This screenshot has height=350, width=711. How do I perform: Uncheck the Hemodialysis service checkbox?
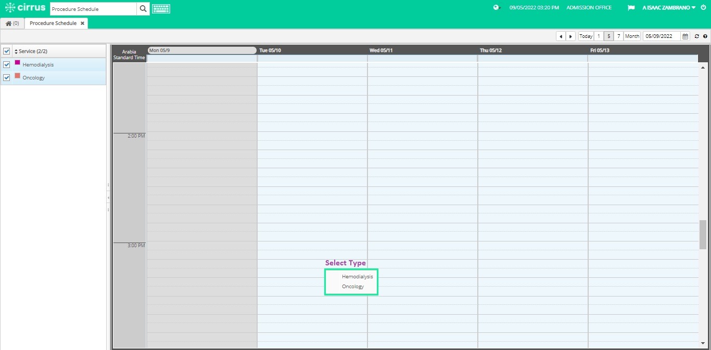pos(7,64)
